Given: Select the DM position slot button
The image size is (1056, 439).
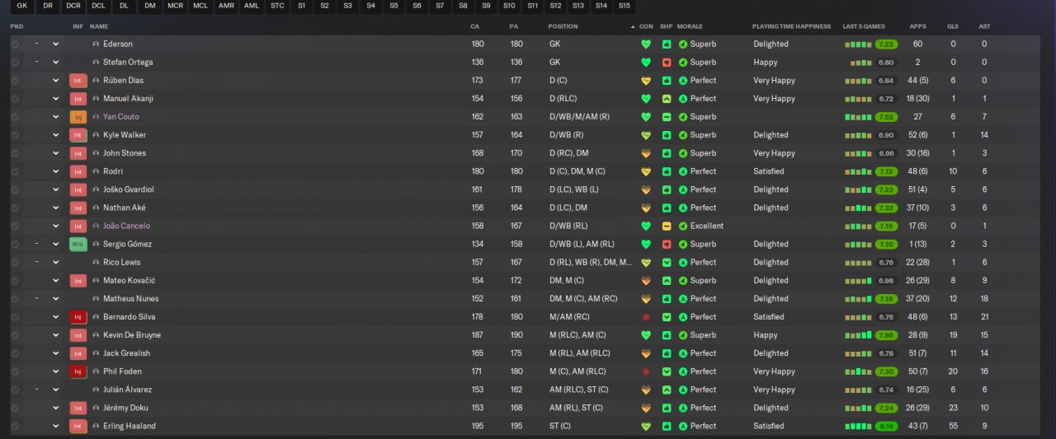Looking at the screenshot, I should click(x=149, y=6).
